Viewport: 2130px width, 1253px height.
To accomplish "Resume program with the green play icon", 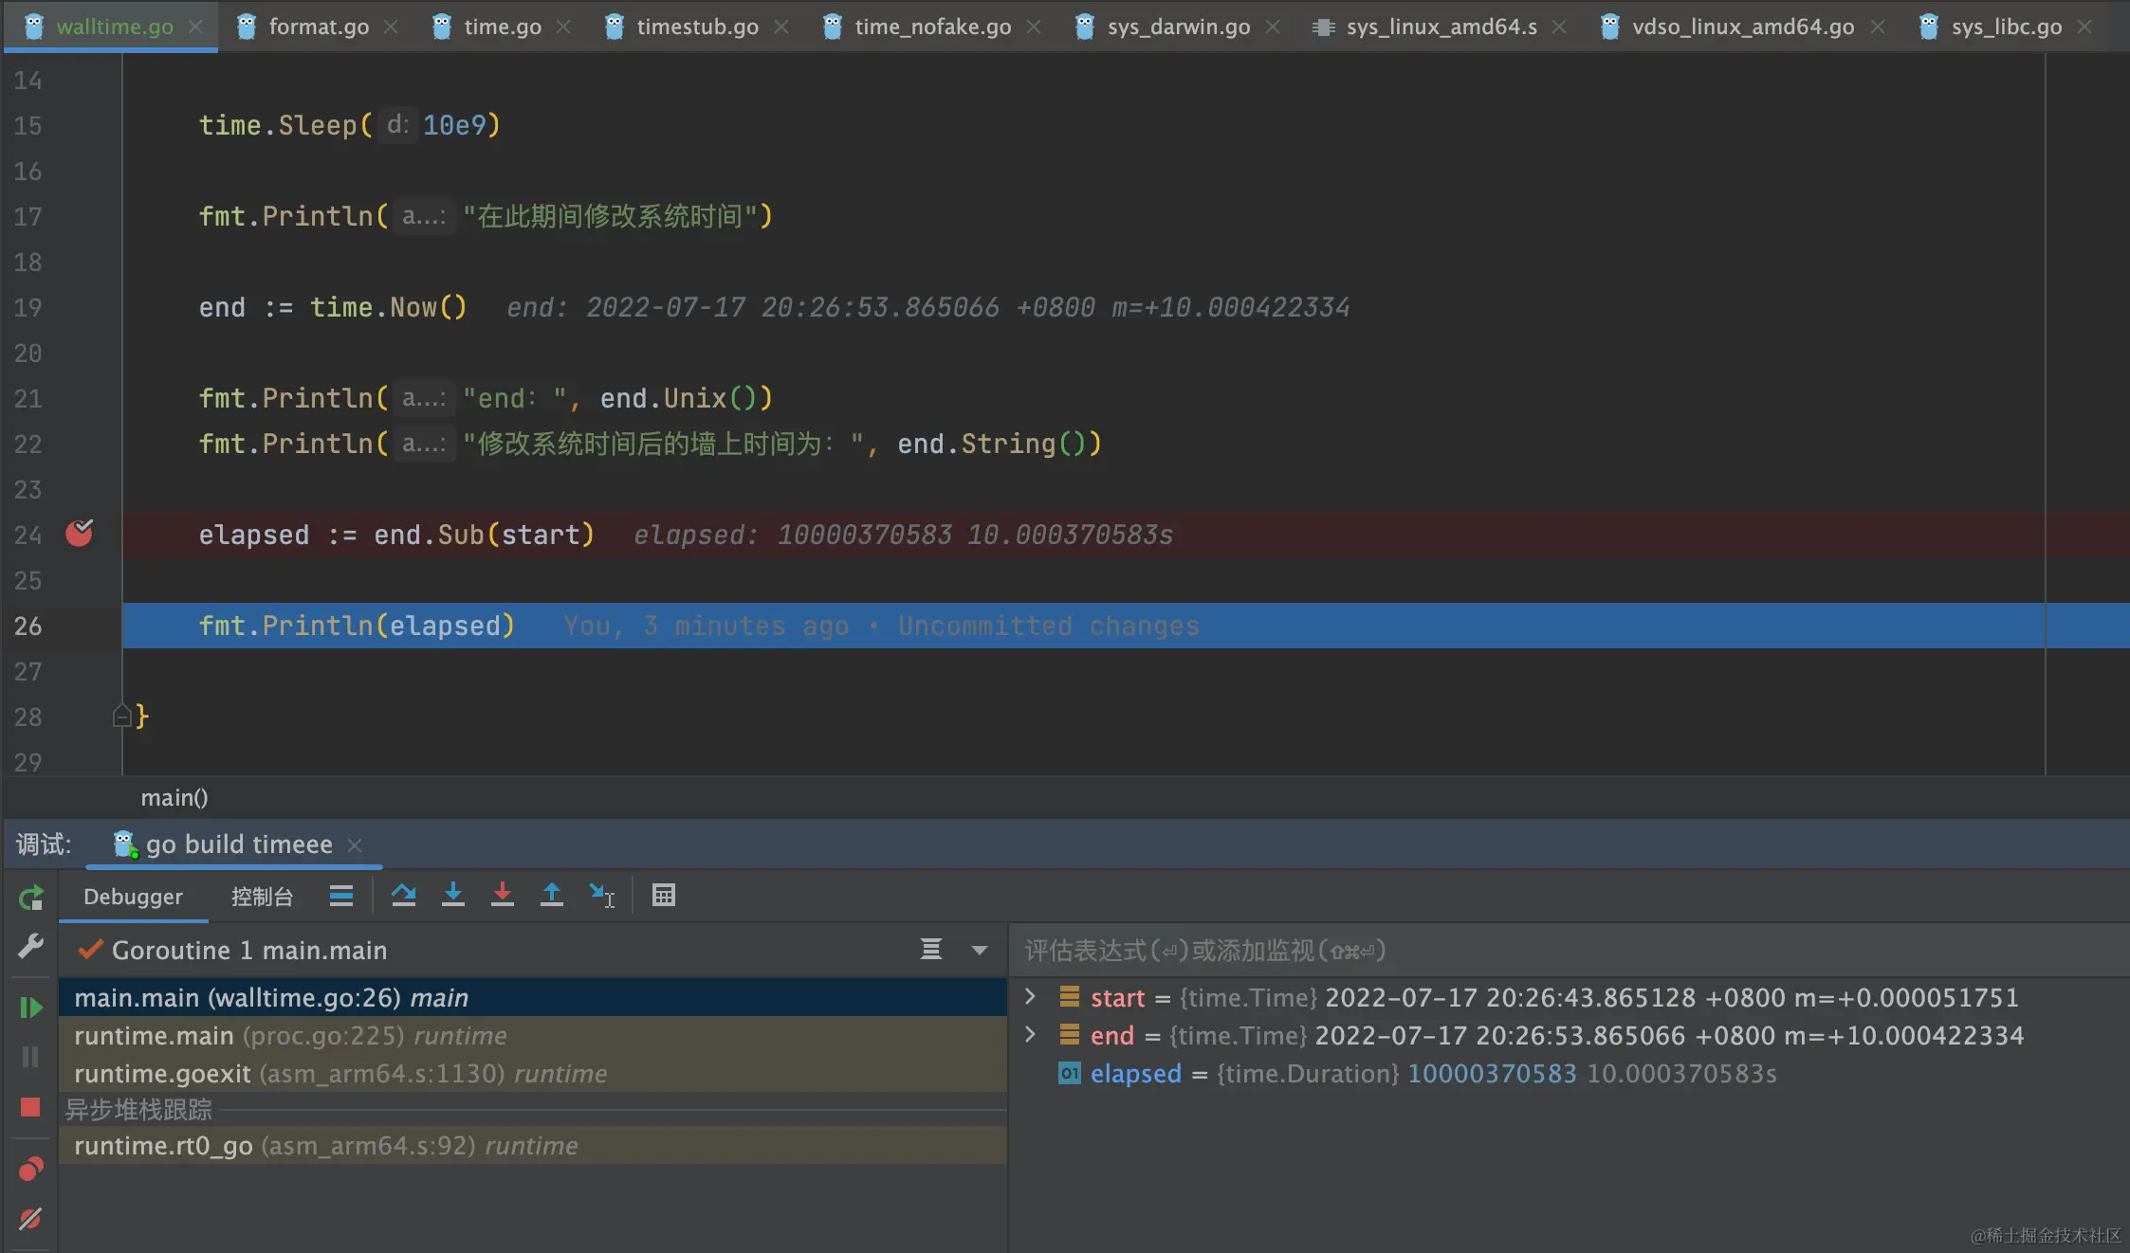I will pos(30,1008).
